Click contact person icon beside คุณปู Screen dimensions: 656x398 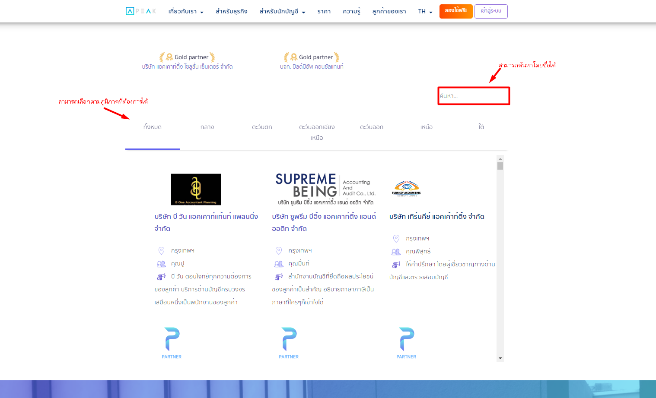[x=161, y=264]
